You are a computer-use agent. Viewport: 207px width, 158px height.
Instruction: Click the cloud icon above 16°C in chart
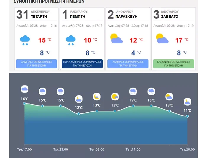25,89
